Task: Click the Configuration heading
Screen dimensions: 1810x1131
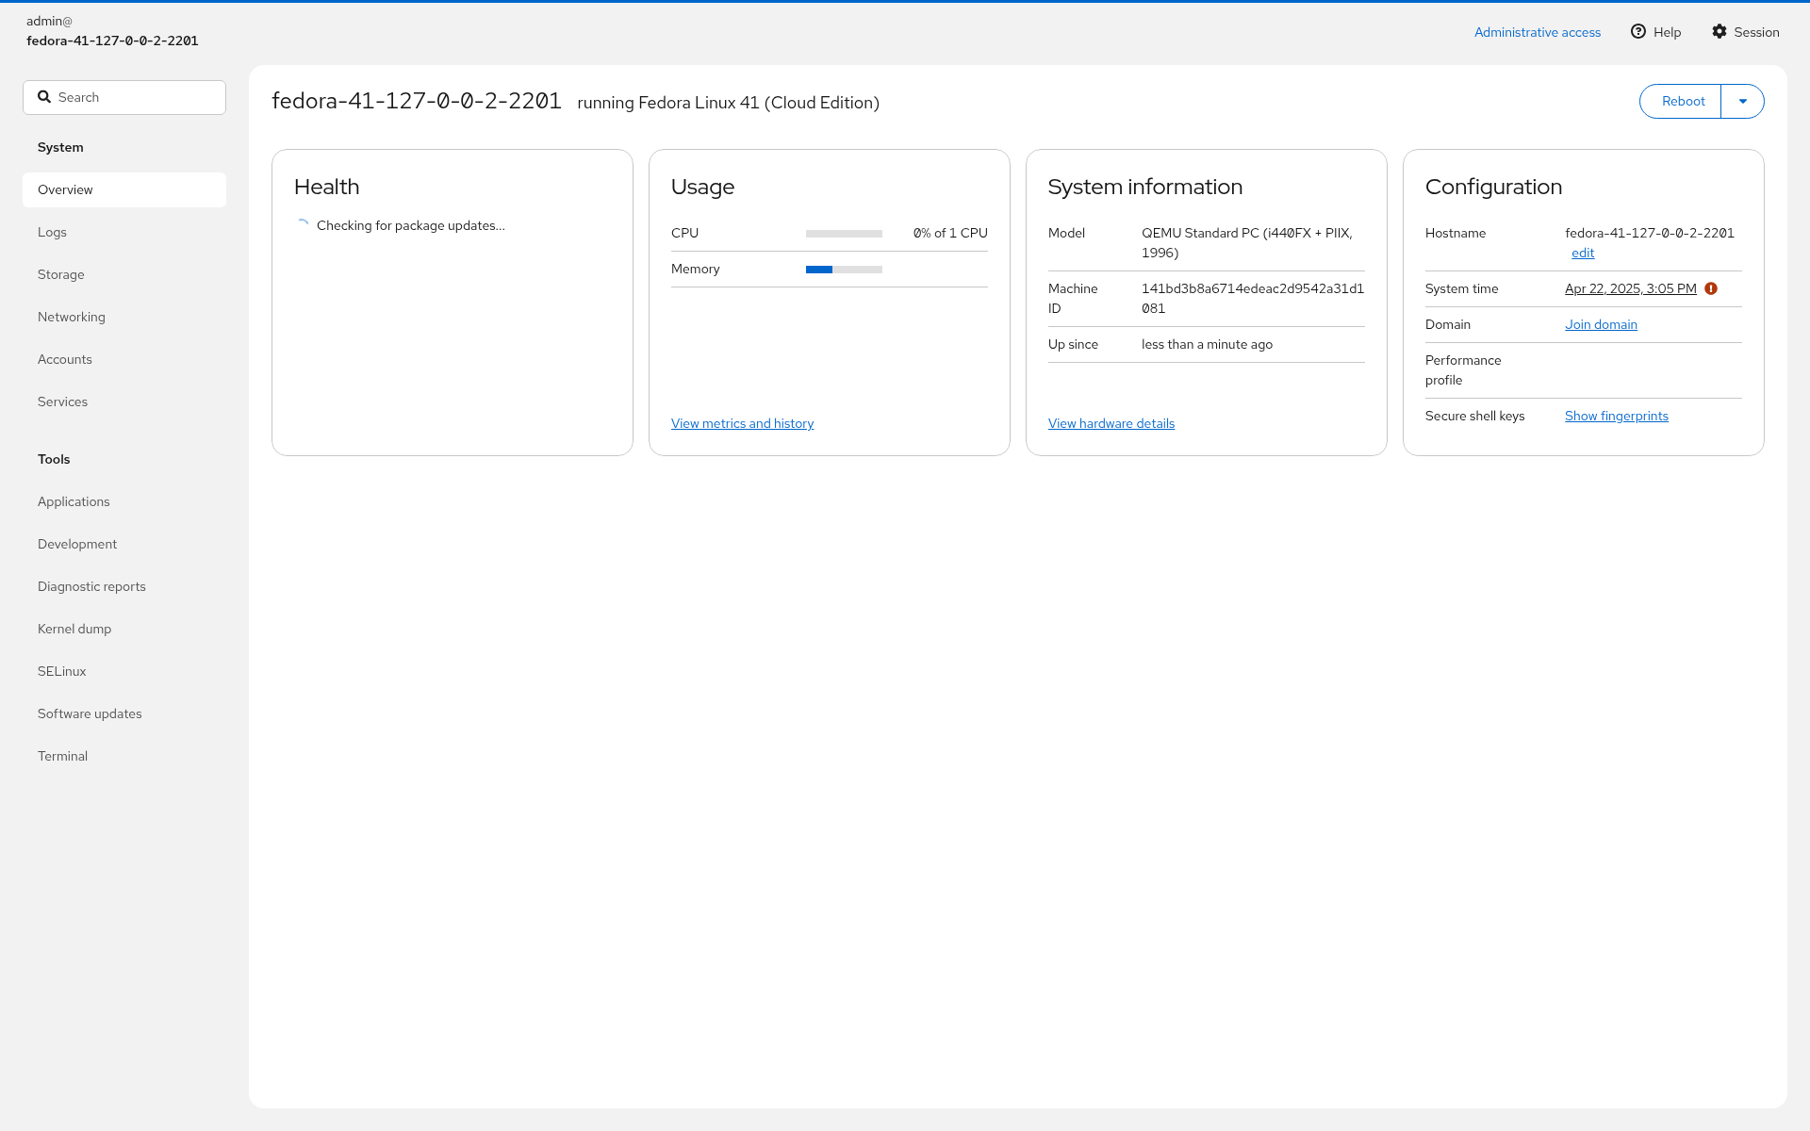Action: 1493,187
